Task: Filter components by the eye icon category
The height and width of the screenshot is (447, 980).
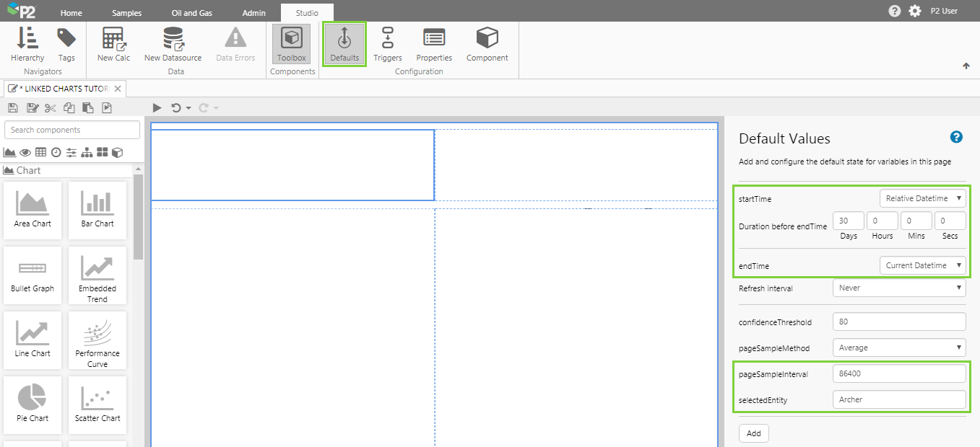Action: (25, 152)
